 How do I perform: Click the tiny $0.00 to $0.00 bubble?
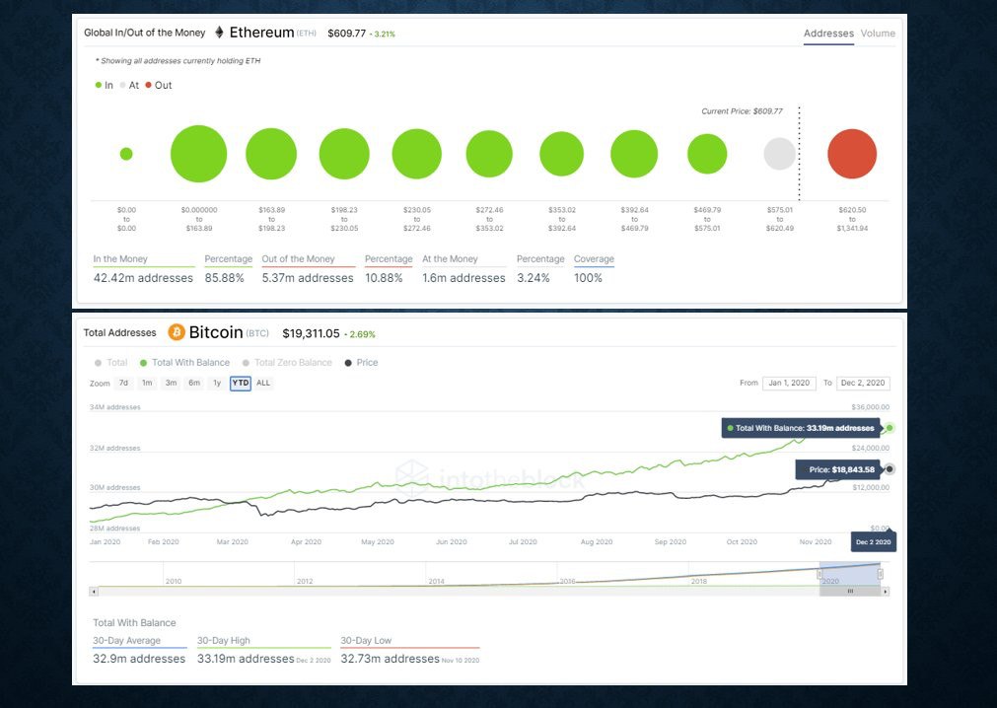[126, 154]
